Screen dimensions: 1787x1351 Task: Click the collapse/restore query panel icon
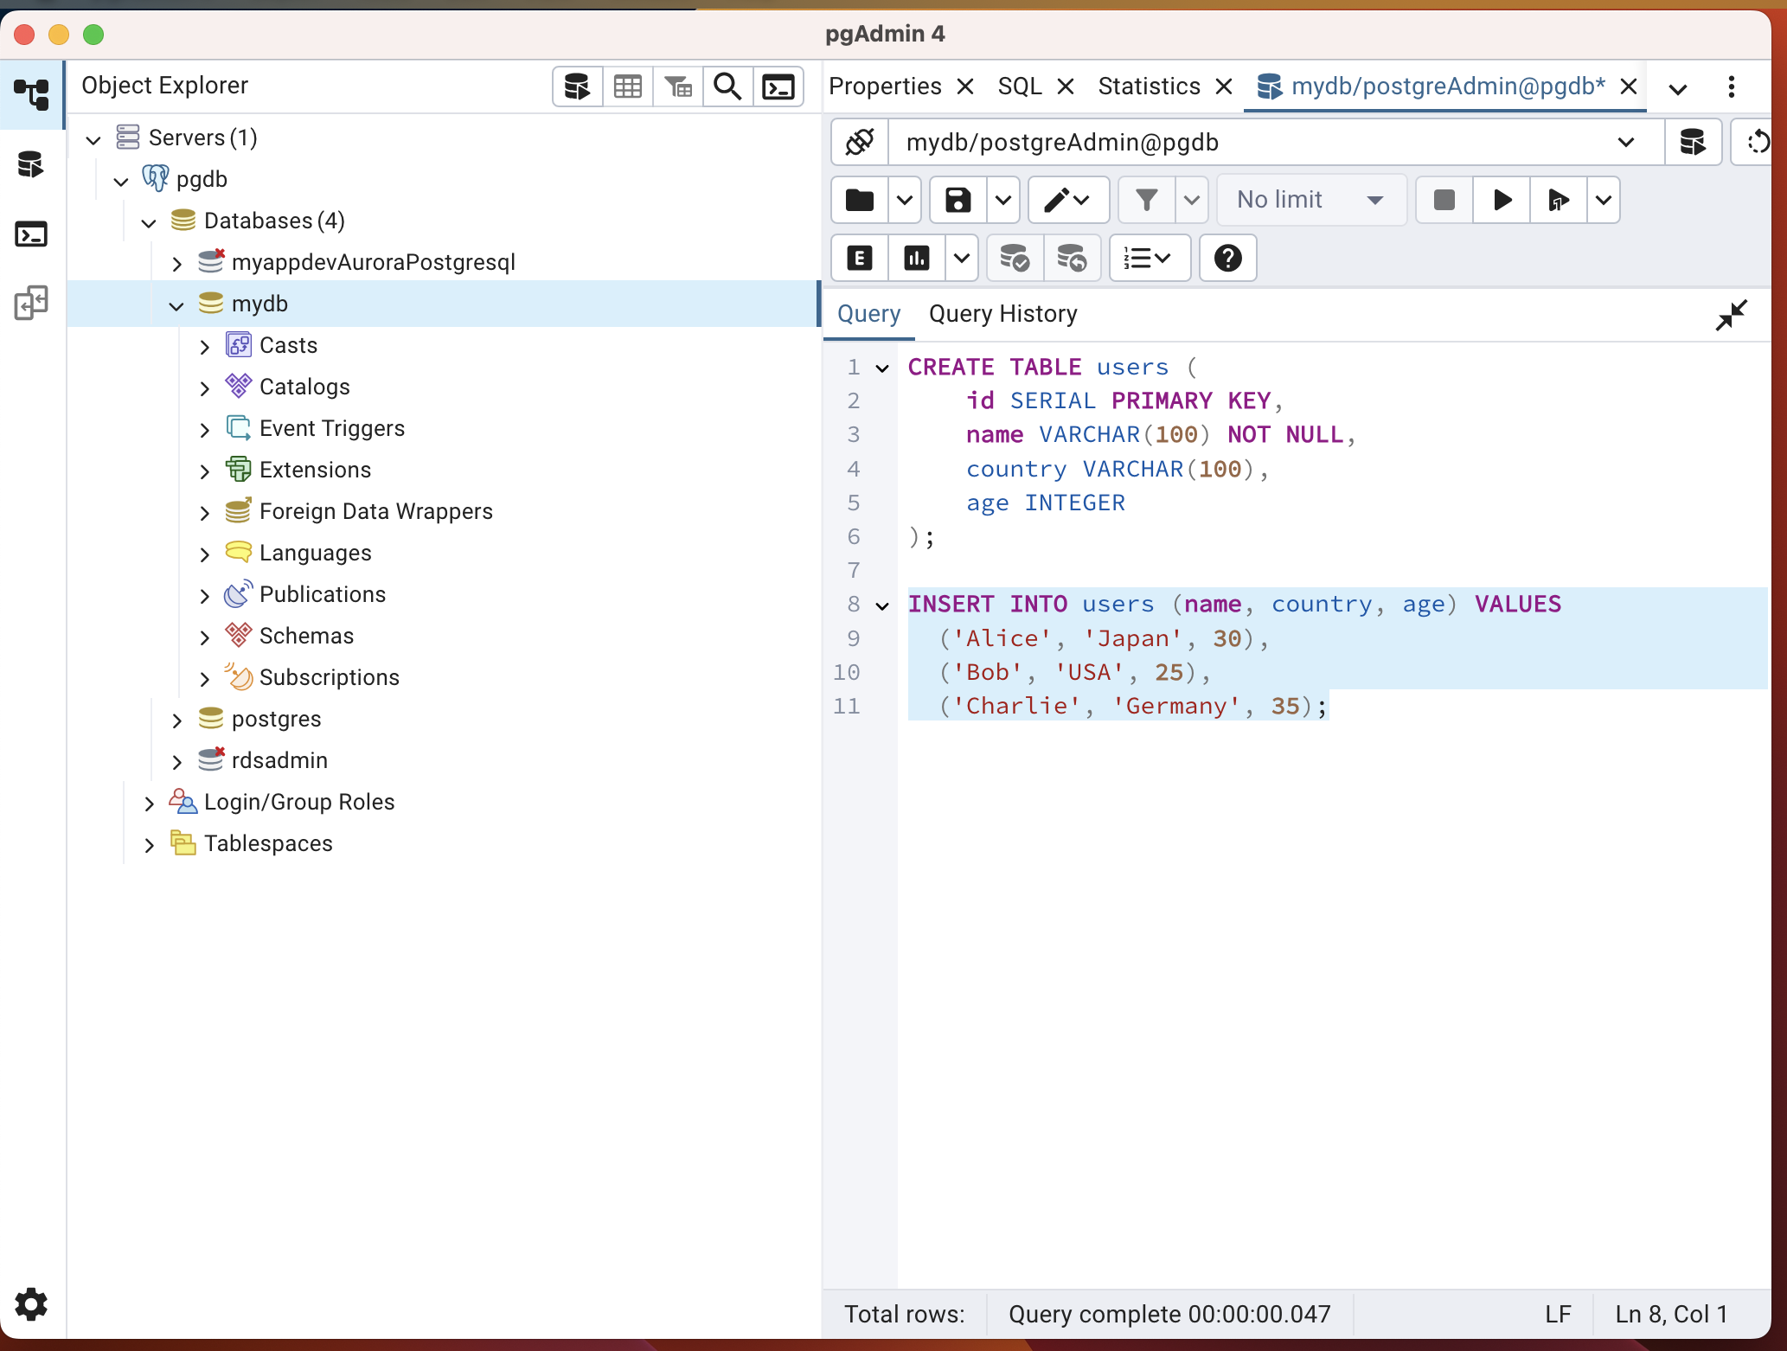(1732, 315)
